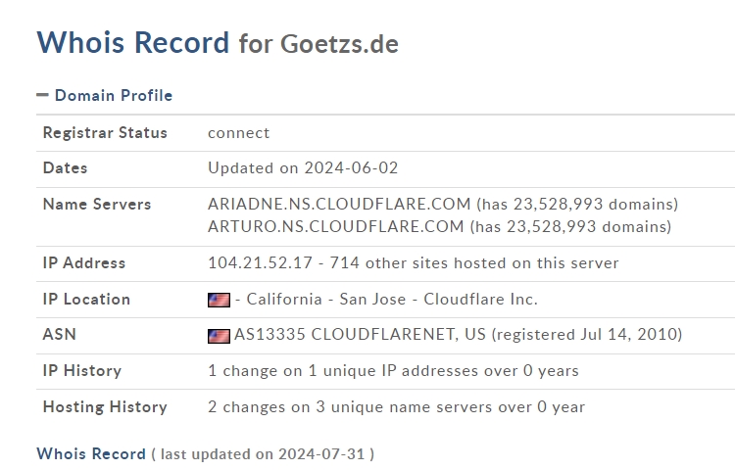Open ARTURO.NS.CLOUDFLARE.COM name server entry
This screenshot has width=735, height=470.
point(335,226)
